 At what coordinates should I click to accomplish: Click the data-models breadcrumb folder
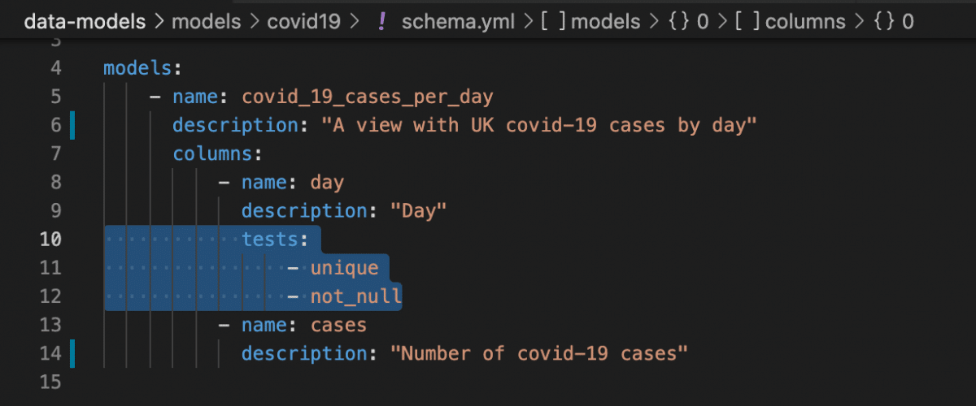(x=85, y=21)
